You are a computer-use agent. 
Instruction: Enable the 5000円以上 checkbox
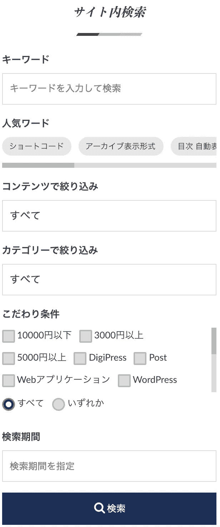(x=9, y=358)
